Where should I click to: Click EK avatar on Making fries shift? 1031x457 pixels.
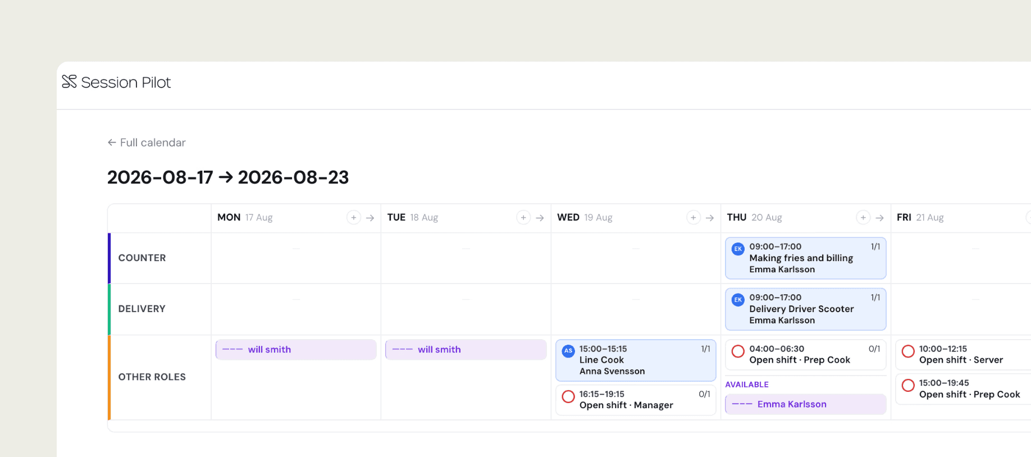[738, 249]
